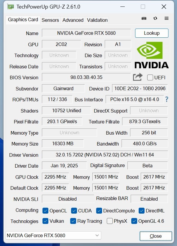177x246 pixels.
Task: Toggle the CUDA checkbox
Action: (74, 211)
